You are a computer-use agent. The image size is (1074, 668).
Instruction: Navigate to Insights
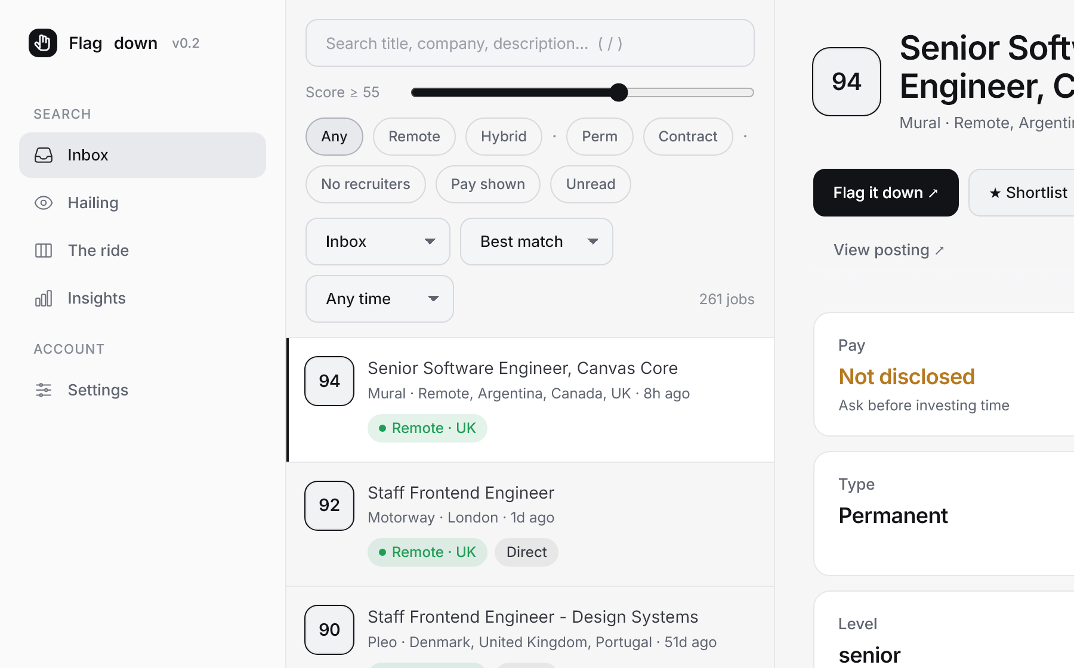[x=143, y=298]
